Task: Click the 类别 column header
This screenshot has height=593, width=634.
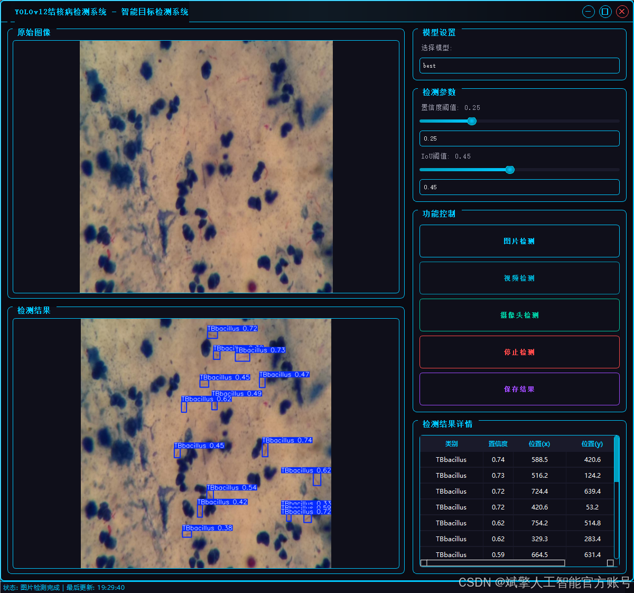Action: coord(451,444)
